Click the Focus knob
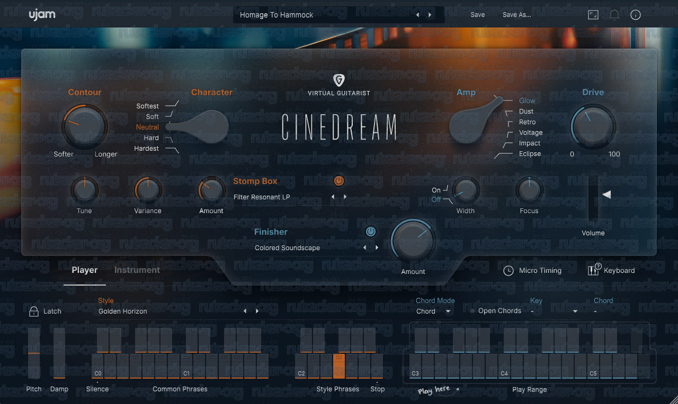The image size is (678, 404). point(529,190)
